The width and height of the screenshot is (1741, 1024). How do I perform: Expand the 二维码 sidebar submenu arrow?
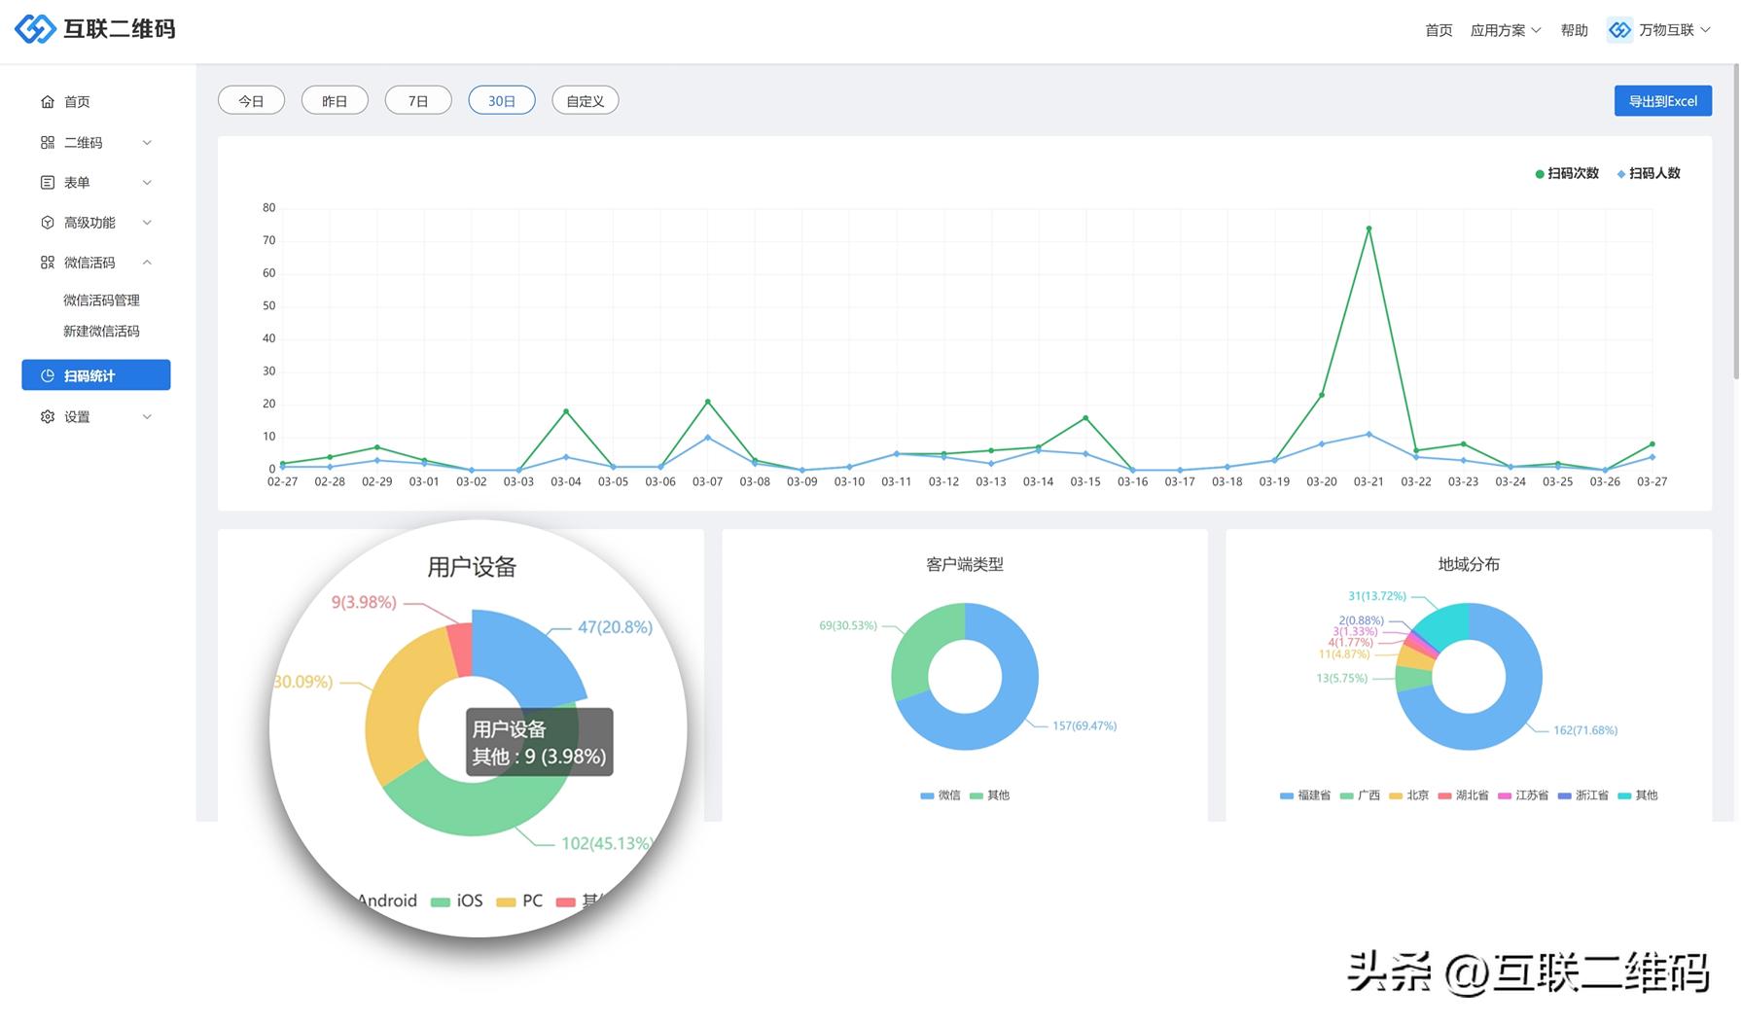pyautogui.click(x=147, y=143)
